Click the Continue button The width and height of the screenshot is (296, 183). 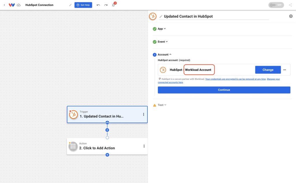coord(224,90)
